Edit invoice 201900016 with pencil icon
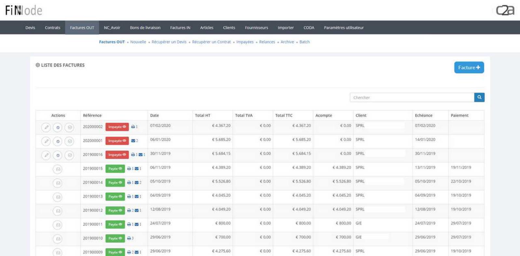 tap(46, 155)
